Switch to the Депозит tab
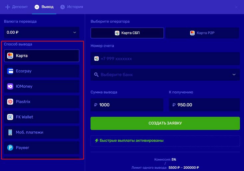The image size is (244, 171). (x=17, y=7)
